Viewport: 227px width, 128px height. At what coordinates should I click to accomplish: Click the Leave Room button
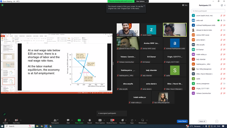(x=182, y=121)
